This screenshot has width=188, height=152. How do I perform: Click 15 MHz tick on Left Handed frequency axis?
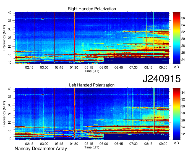tap(10, 131)
